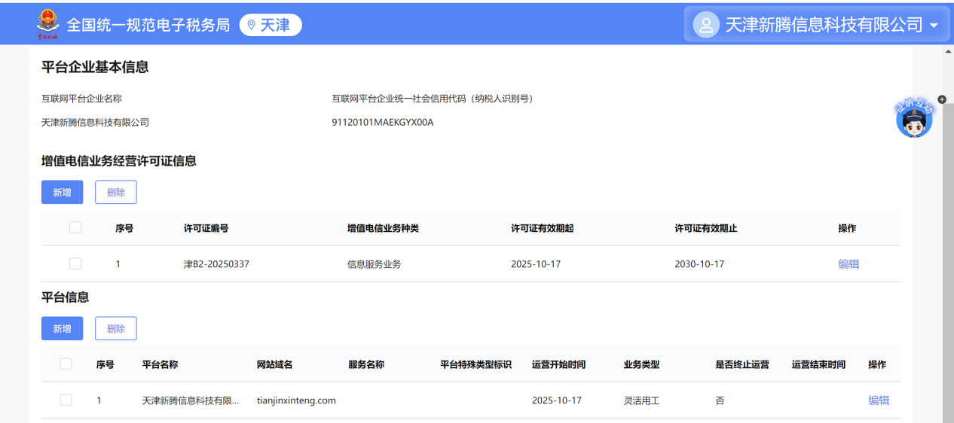Click the 平台企业基本信息 section heading

click(95, 67)
